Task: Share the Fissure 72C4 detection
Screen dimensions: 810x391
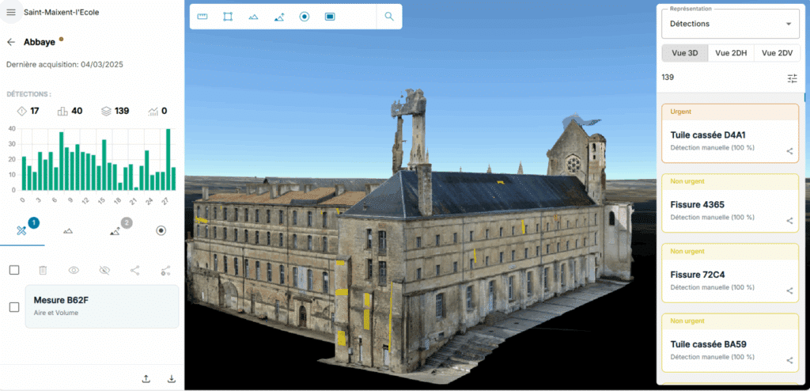Action: pos(790,290)
